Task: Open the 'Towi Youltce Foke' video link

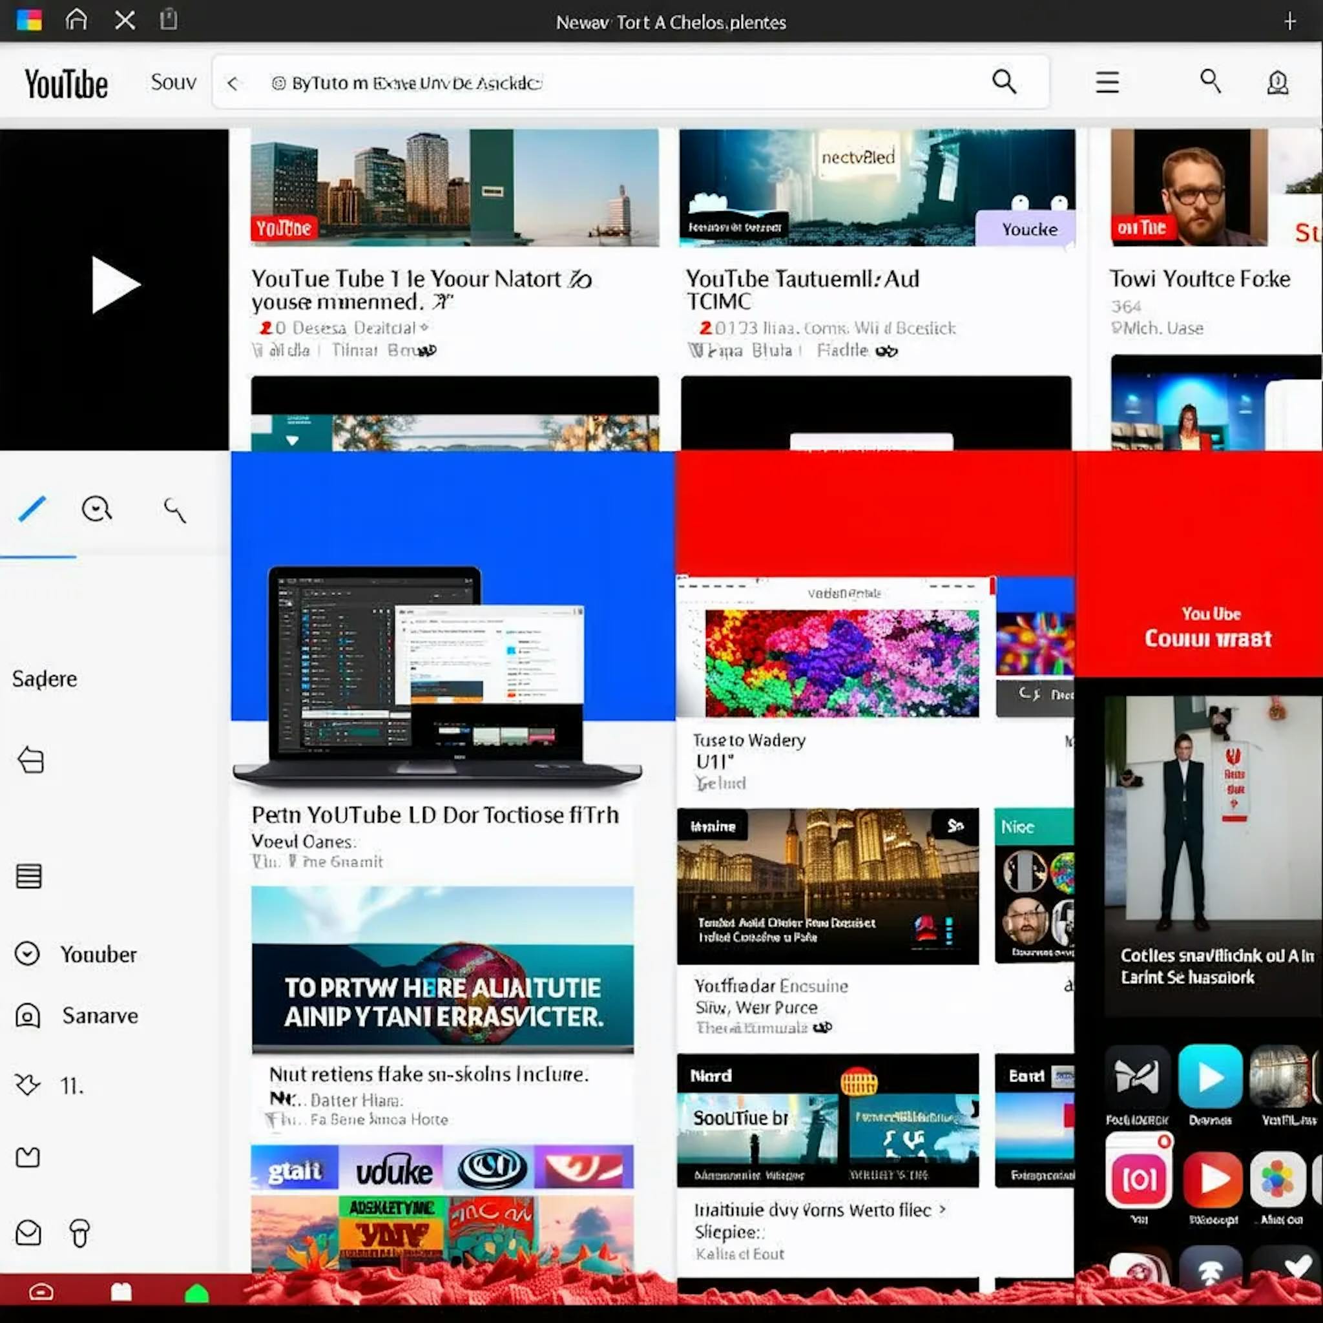Action: point(1198,278)
